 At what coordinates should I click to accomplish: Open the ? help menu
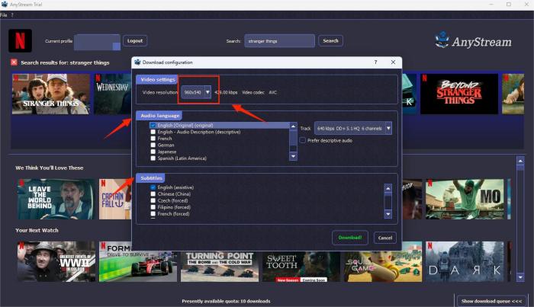pyautogui.click(x=12, y=15)
